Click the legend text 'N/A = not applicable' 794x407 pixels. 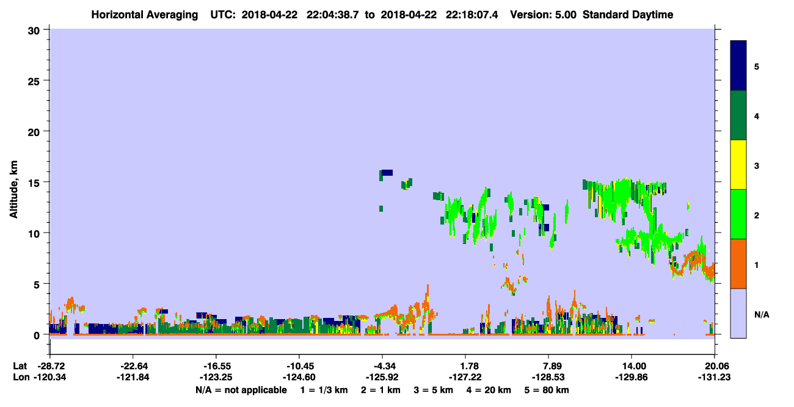tap(241, 389)
